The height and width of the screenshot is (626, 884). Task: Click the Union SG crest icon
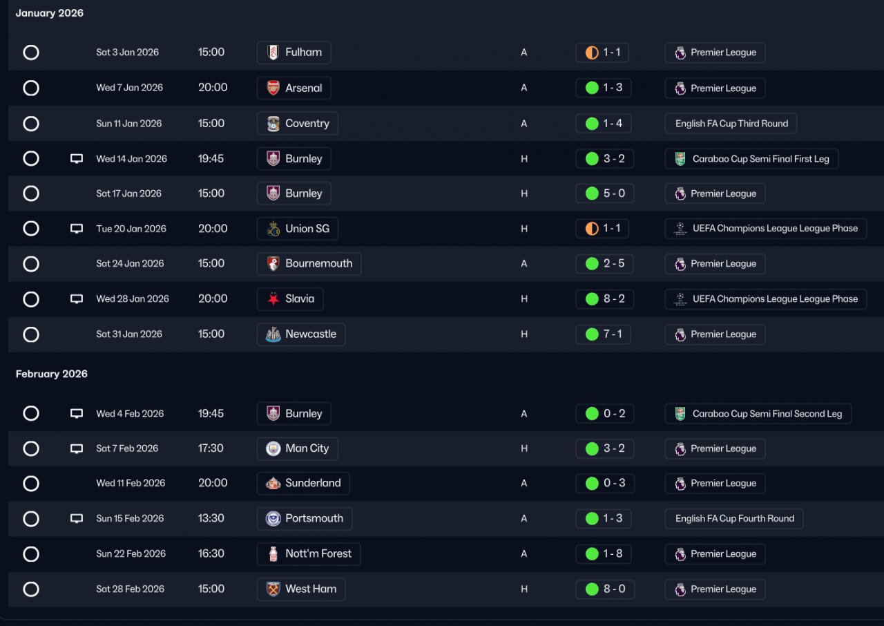coord(273,229)
